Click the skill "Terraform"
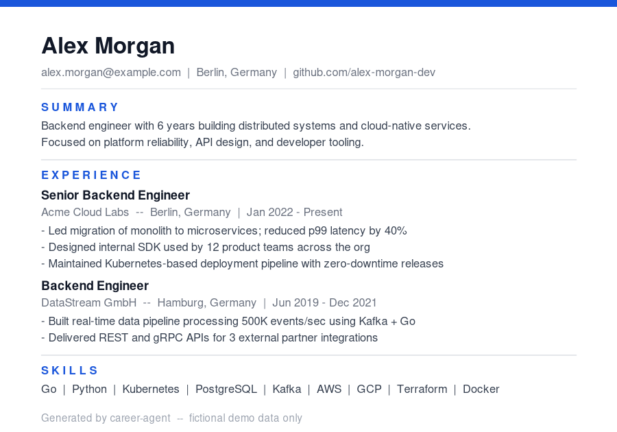The width and height of the screenshot is (617, 432). click(x=422, y=389)
